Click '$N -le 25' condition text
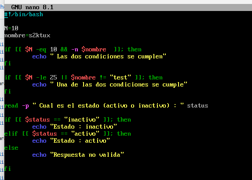Viewport: 252px width, 180px height. [x=41, y=77]
